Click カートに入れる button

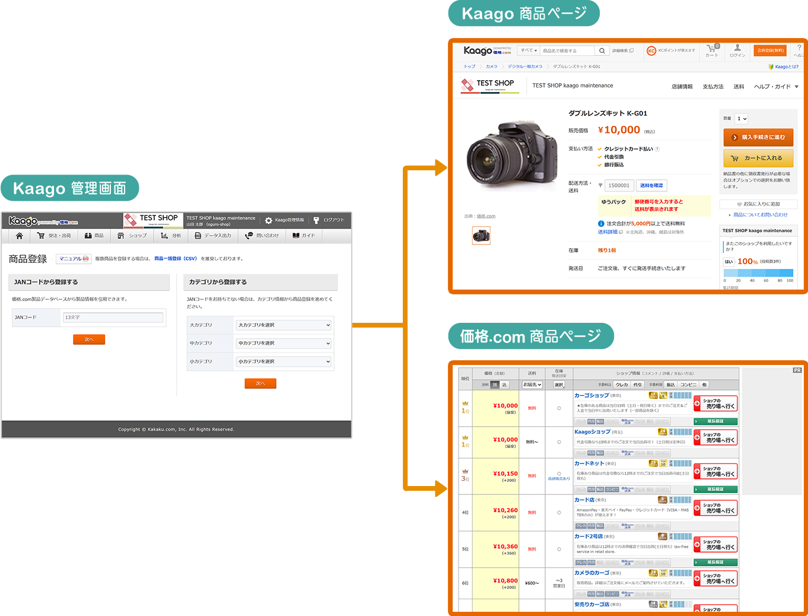(x=758, y=158)
